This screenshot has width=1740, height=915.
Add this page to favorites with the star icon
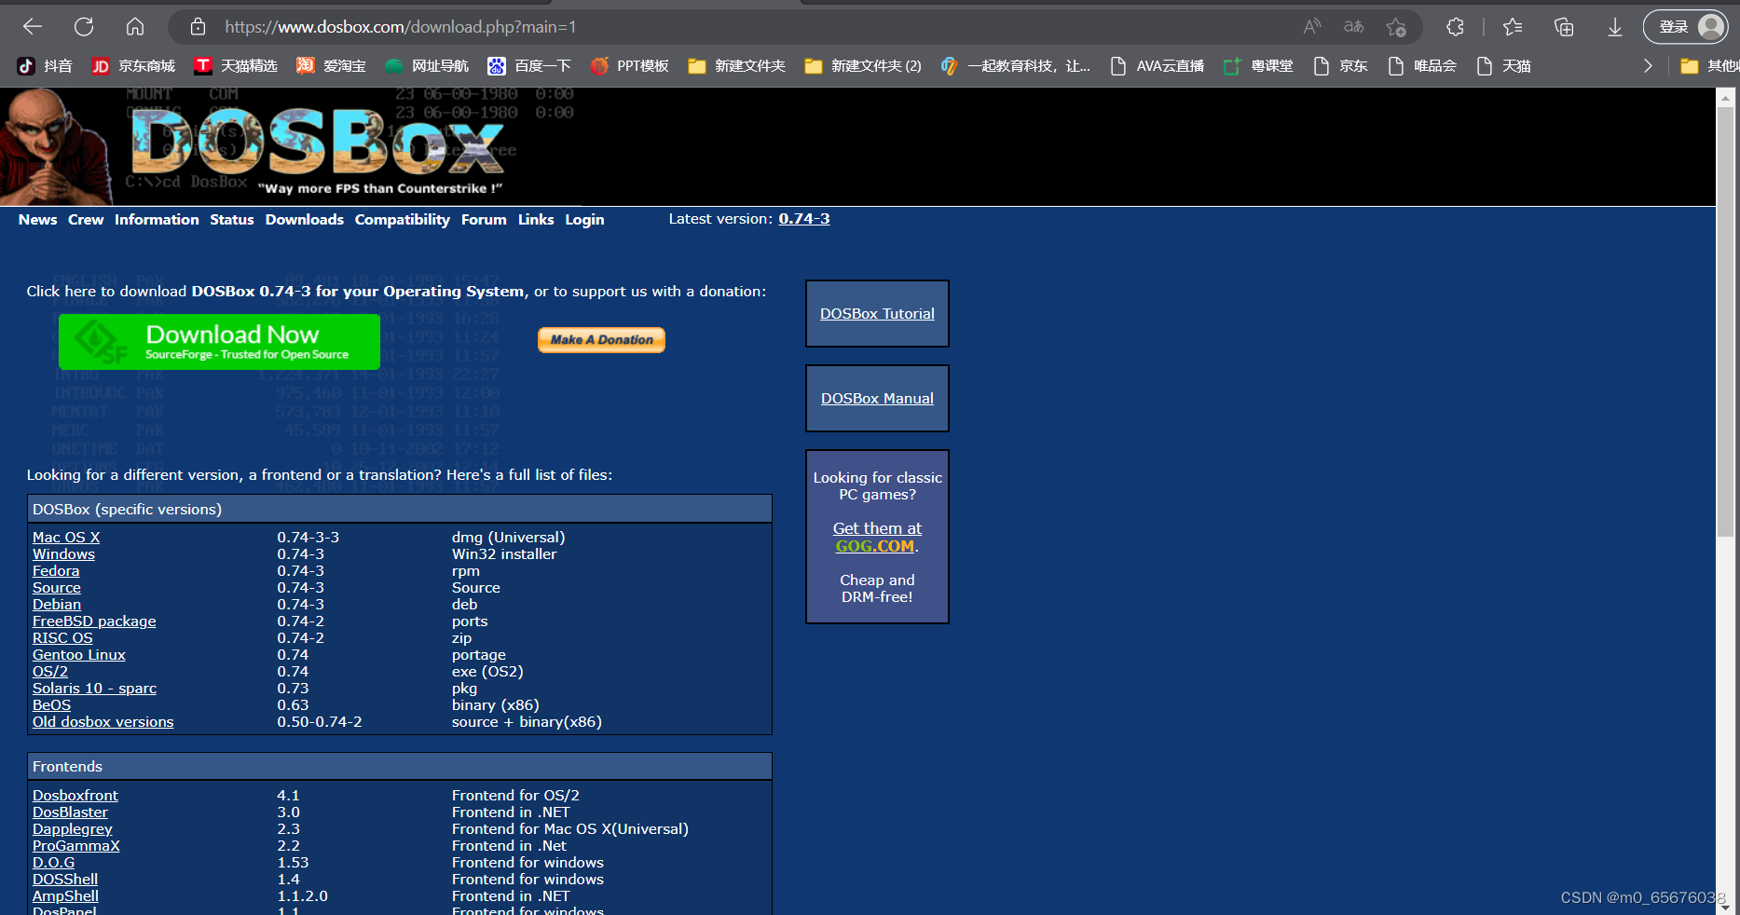[1395, 27]
